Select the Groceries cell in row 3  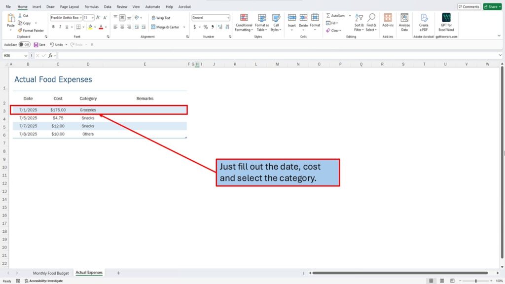88,110
